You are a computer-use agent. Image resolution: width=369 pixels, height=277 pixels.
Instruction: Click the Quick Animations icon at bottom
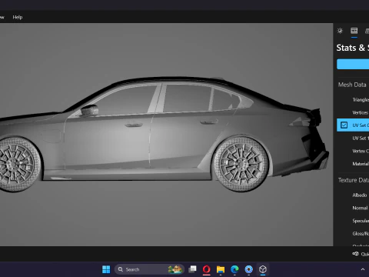point(355,254)
